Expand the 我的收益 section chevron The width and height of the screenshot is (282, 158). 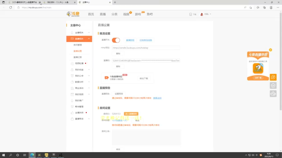point(89,70)
